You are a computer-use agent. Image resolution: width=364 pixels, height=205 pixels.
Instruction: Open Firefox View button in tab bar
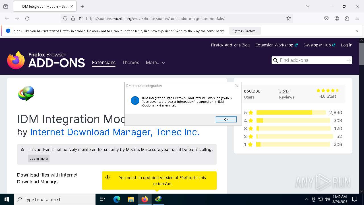[6, 6]
